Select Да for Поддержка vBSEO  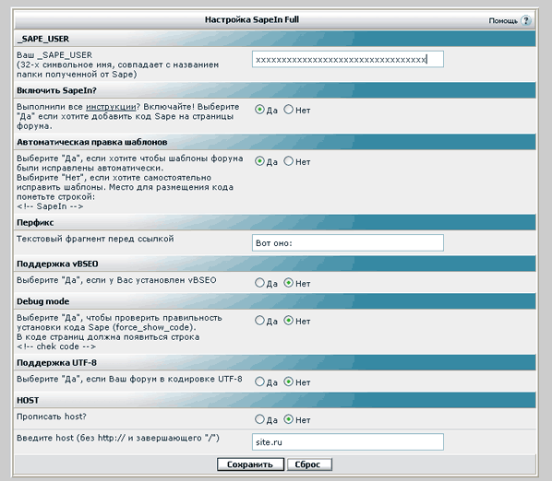pyautogui.click(x=259, y=283)
